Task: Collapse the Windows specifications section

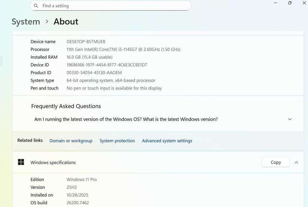Action: [296, 162]
